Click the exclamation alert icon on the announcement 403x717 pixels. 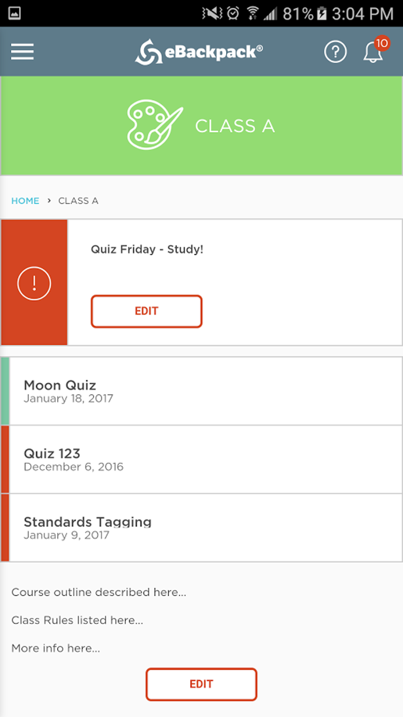34,283
